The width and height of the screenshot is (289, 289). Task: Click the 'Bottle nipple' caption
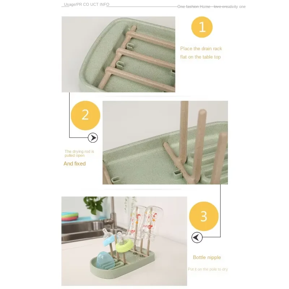[x=207, y=257]
